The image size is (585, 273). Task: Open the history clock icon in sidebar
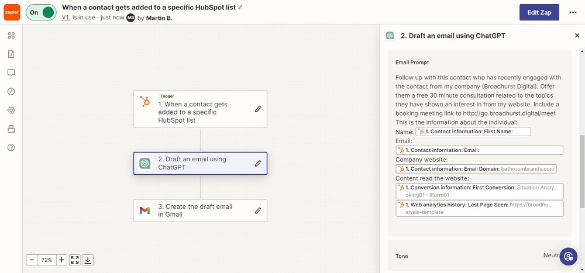point(11,91)
